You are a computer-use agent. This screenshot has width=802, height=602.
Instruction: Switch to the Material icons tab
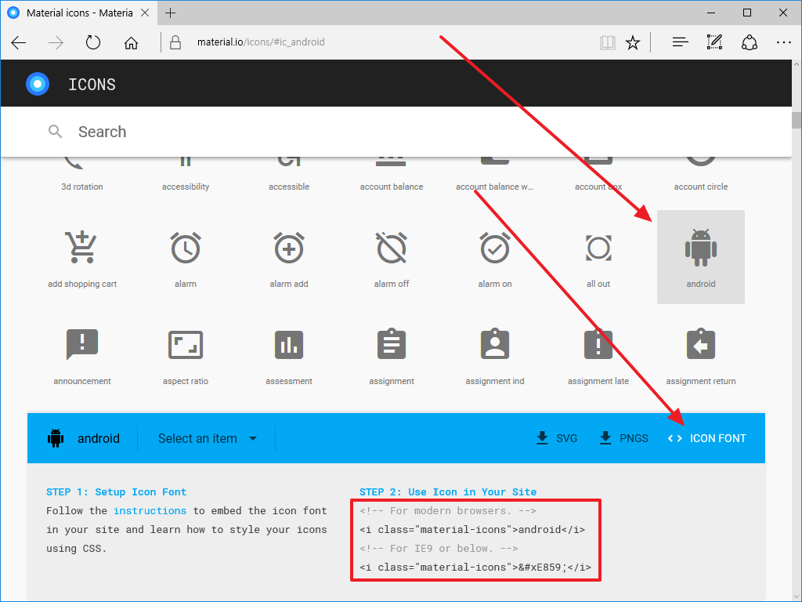coord(79,13)
